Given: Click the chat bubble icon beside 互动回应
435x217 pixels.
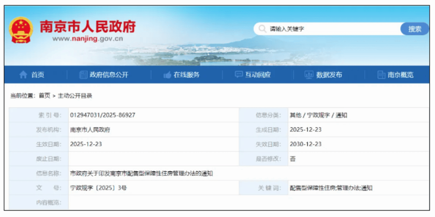Looking at the screenshot, I should (239, 75).
